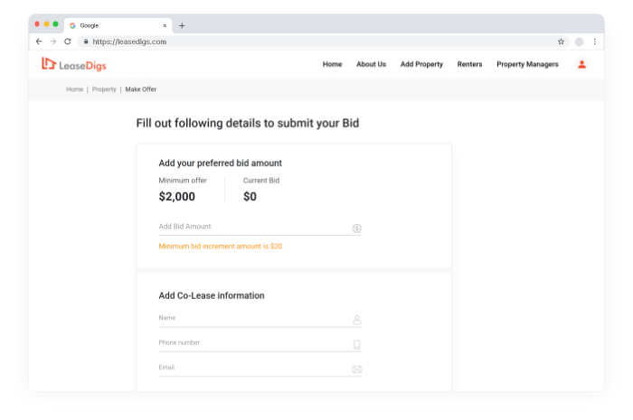Click the dollar icon in bid field
Viewport: 633px width, 420px height.
click(x=357, y=229)
